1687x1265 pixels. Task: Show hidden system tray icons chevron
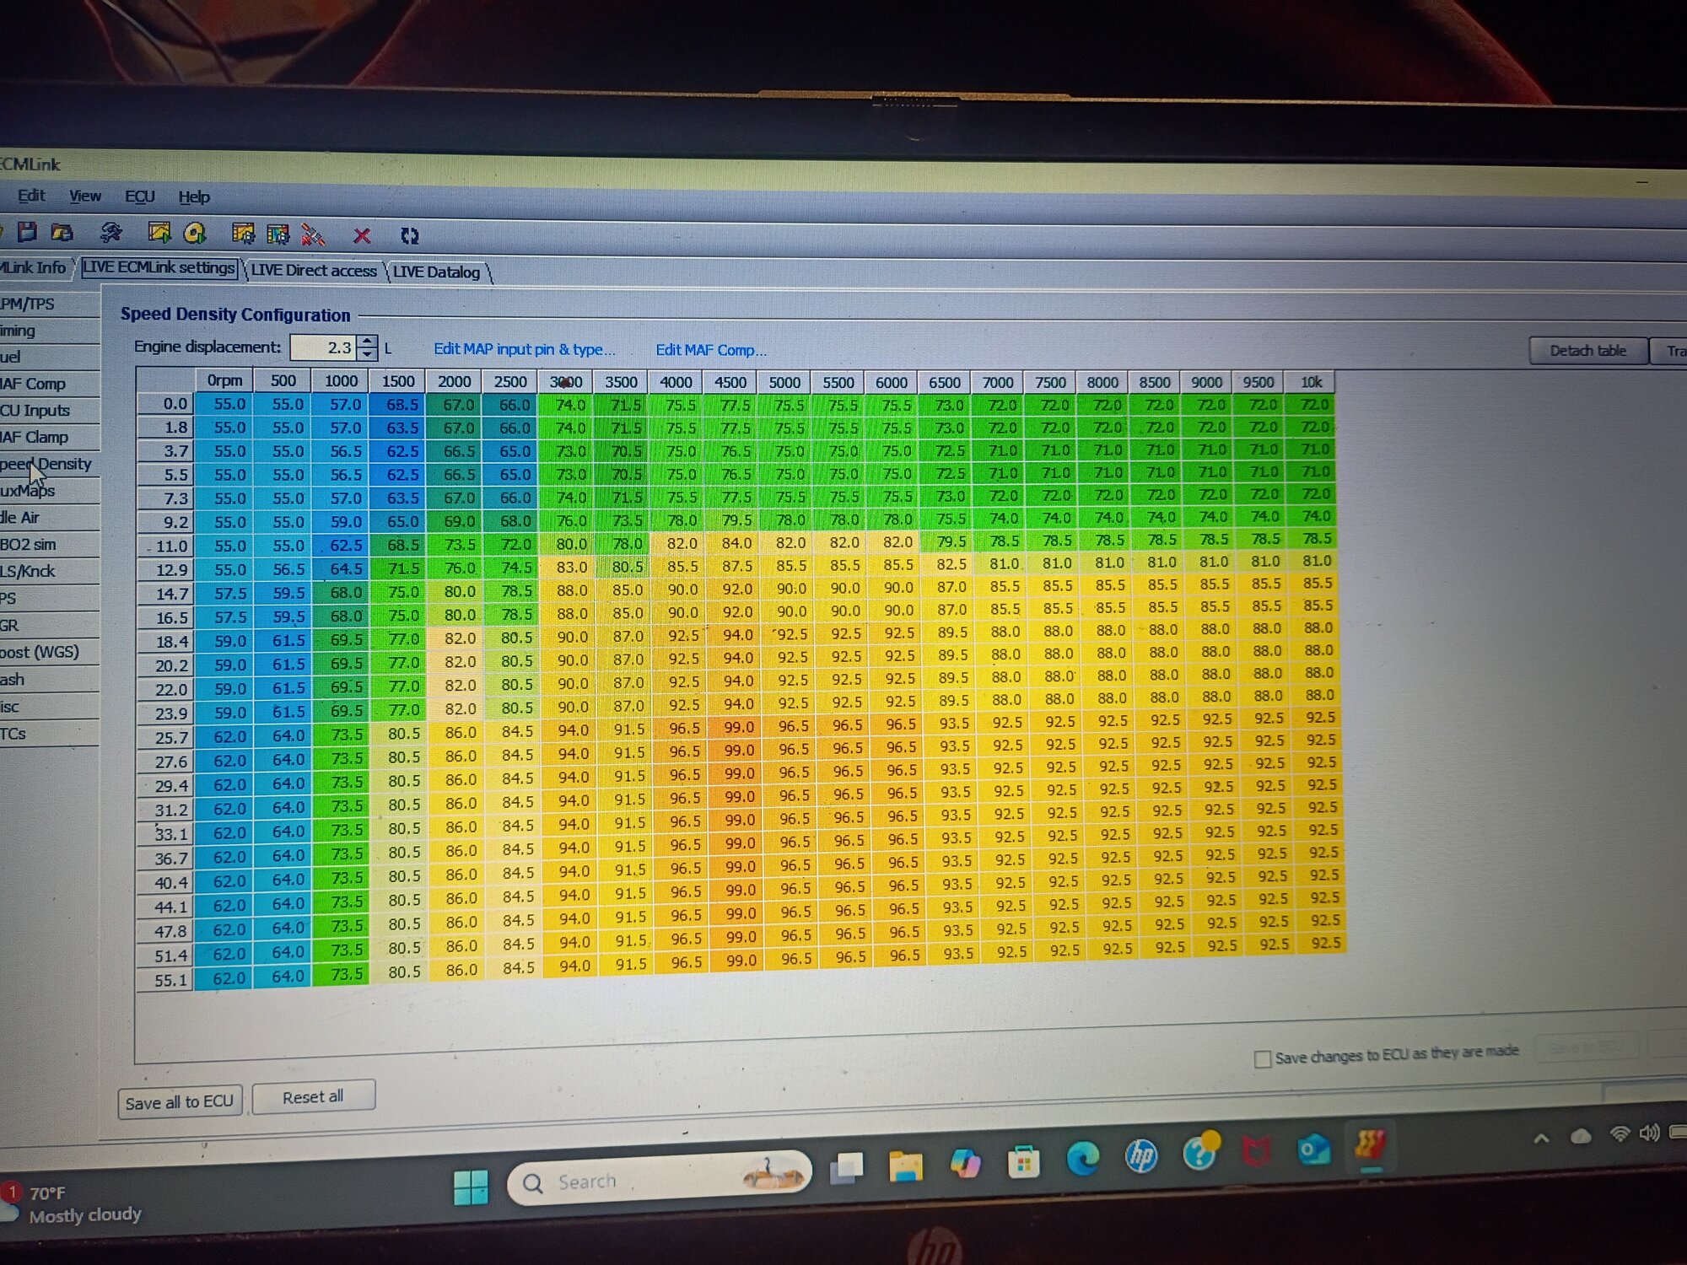point(1541,1138)
